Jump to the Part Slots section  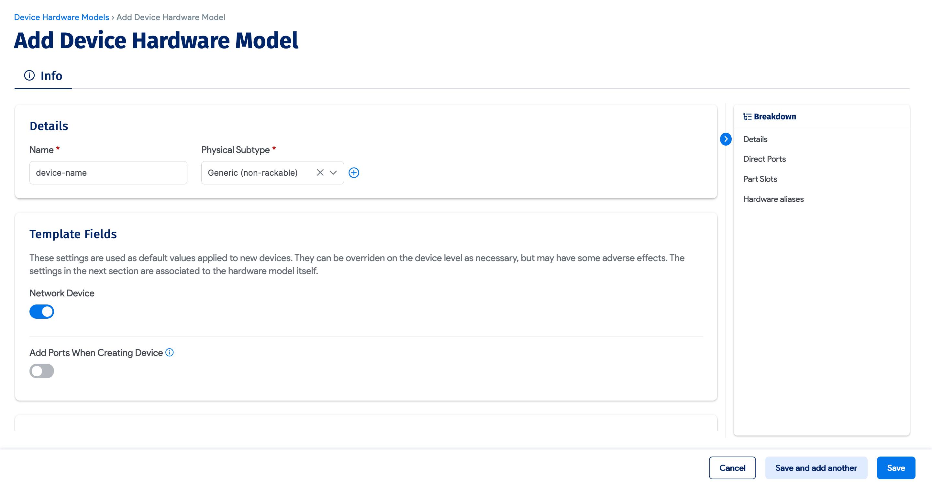click(760, 179)
